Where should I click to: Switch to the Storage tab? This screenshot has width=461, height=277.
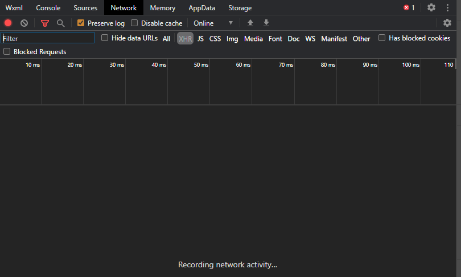(x=240, y=8)
